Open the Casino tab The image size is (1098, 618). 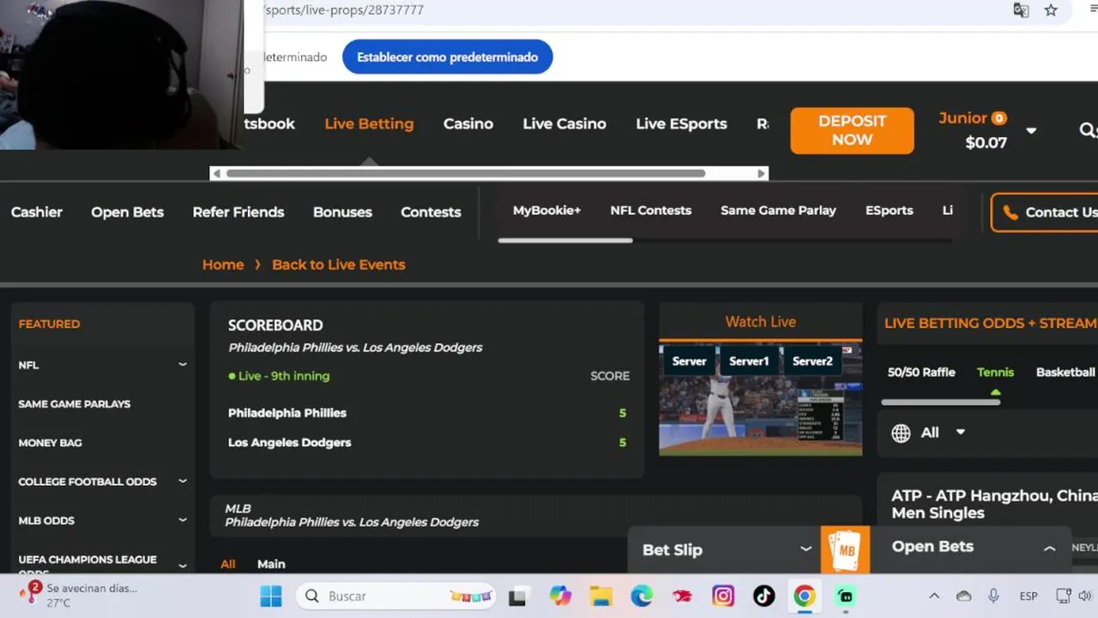(x=468, y=124)
